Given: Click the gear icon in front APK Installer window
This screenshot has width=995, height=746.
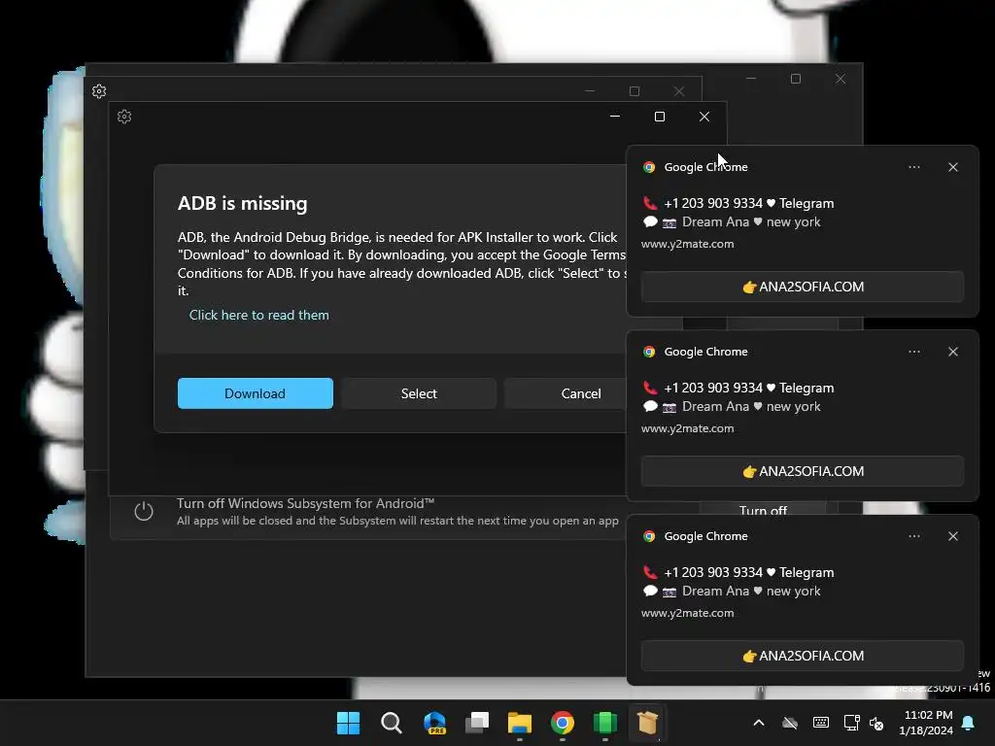Looking at the screenshot, I should [124, 117].
